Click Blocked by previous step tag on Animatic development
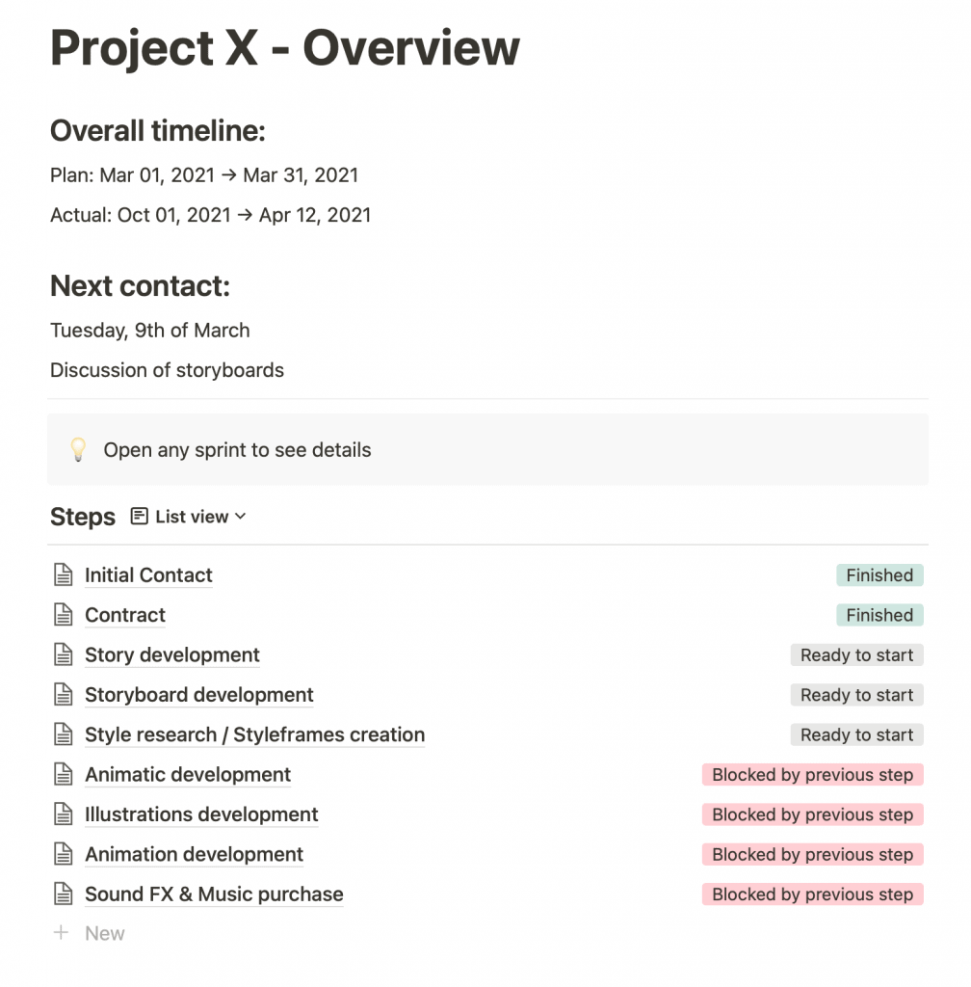The image size is (971, 987). coord(812,774)
